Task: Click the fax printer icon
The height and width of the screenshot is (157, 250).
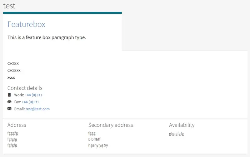Action: pyautogui.click(x=9, y=102)
